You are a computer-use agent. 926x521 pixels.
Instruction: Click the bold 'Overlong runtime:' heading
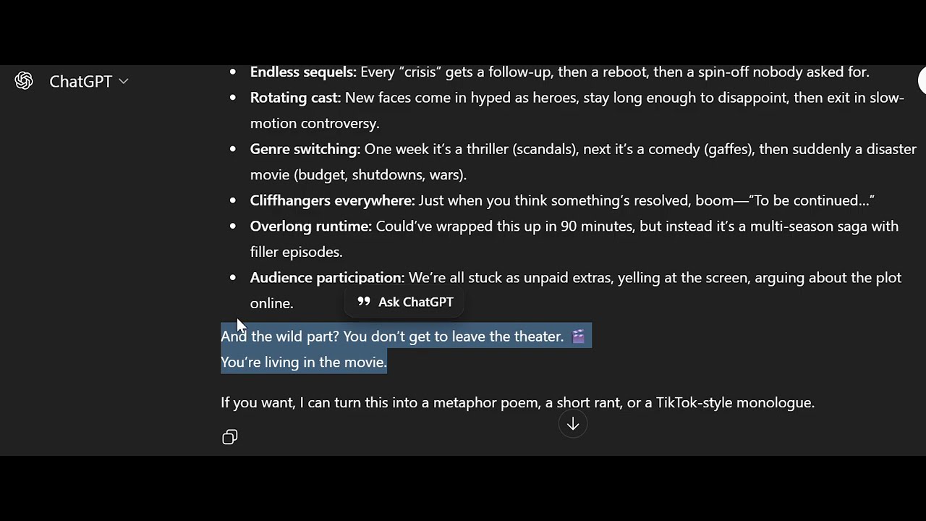click(310, 226)
